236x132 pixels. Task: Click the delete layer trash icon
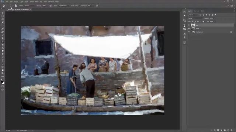[232, 130]
